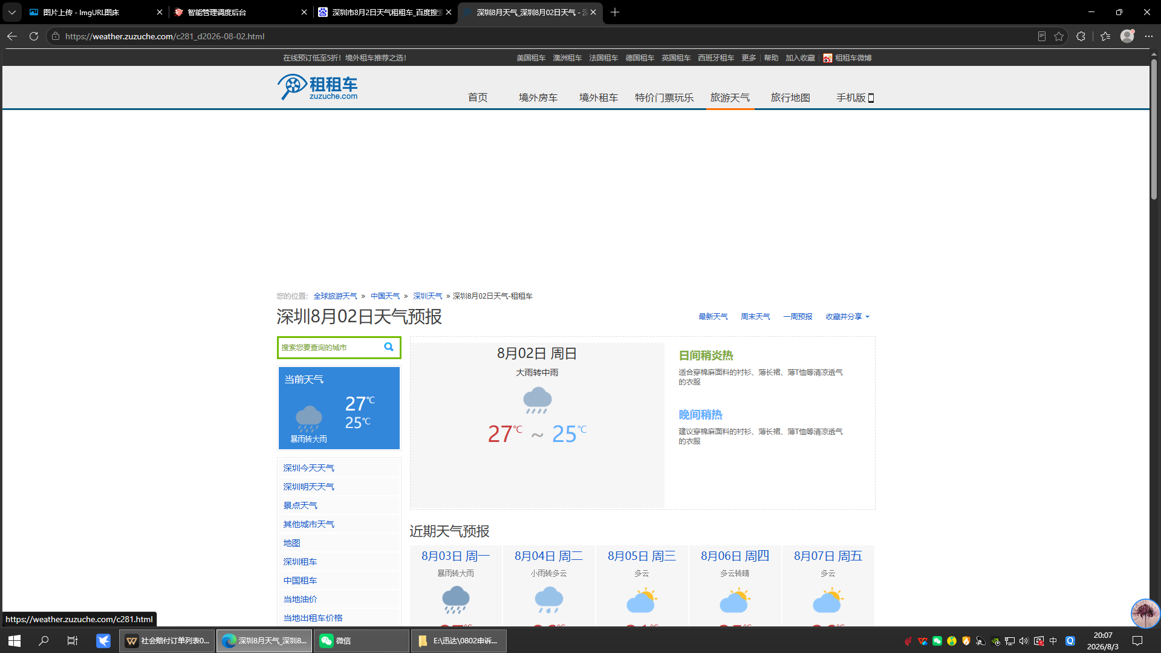Open 周末天气 link
The image size is (1161, 653).
pyautogui.click(x=755, y=317)
